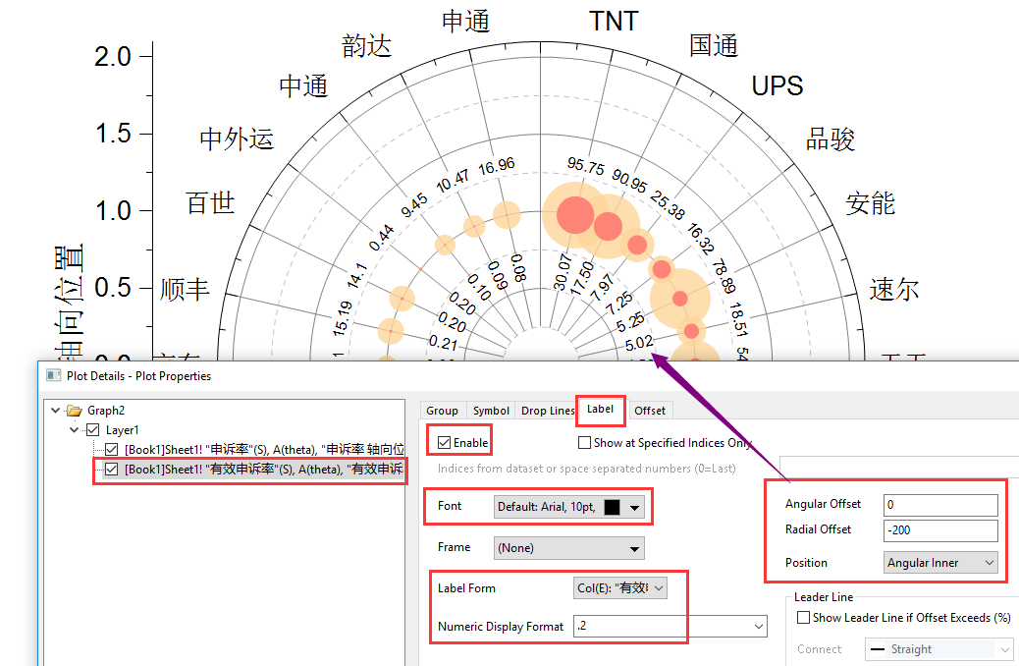Click the Graph2 folder icon

[75, 408]
